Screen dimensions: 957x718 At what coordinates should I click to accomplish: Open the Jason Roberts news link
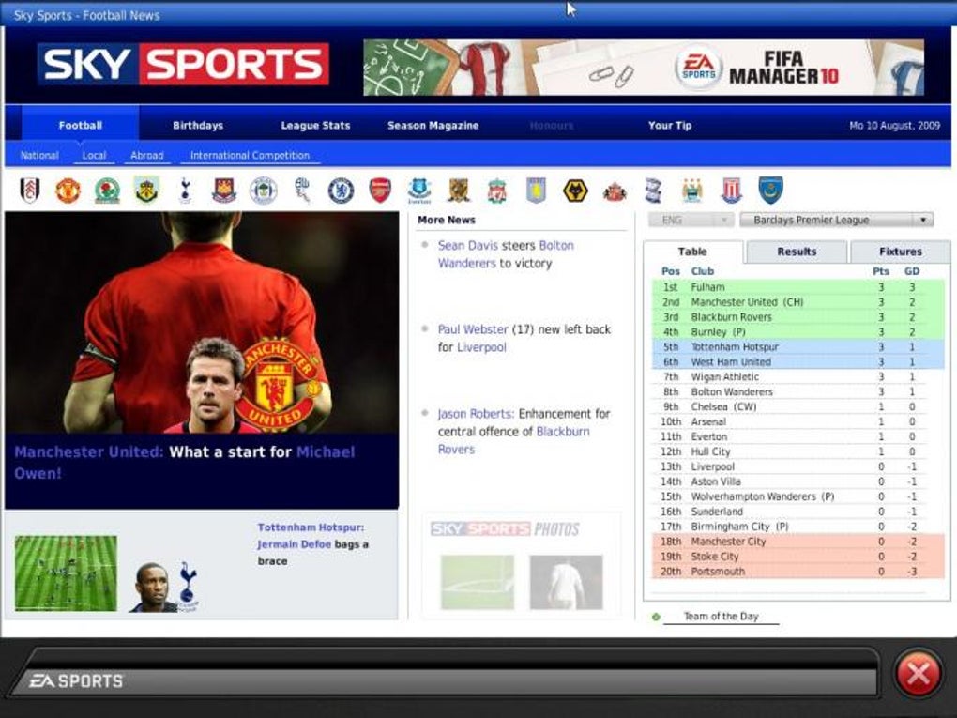tap(476, 414)
